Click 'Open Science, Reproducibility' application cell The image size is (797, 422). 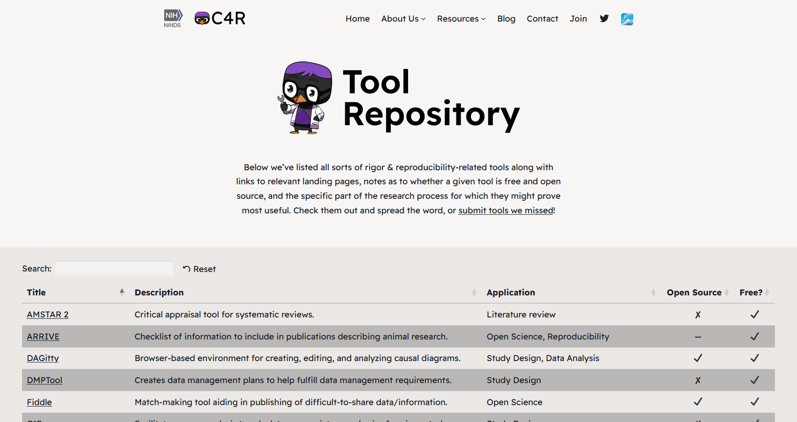pyautogui.click(x=548, y=337)
